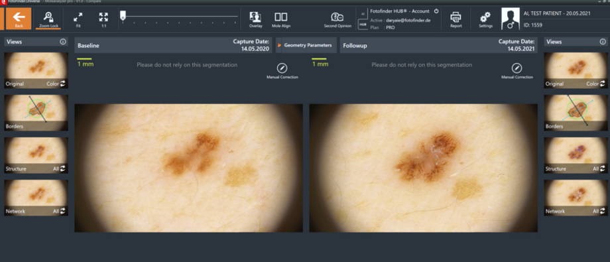Viewport: 610px width, 262px height.
Task: Select the right Network view thumbnail
Action: (576, 198)
